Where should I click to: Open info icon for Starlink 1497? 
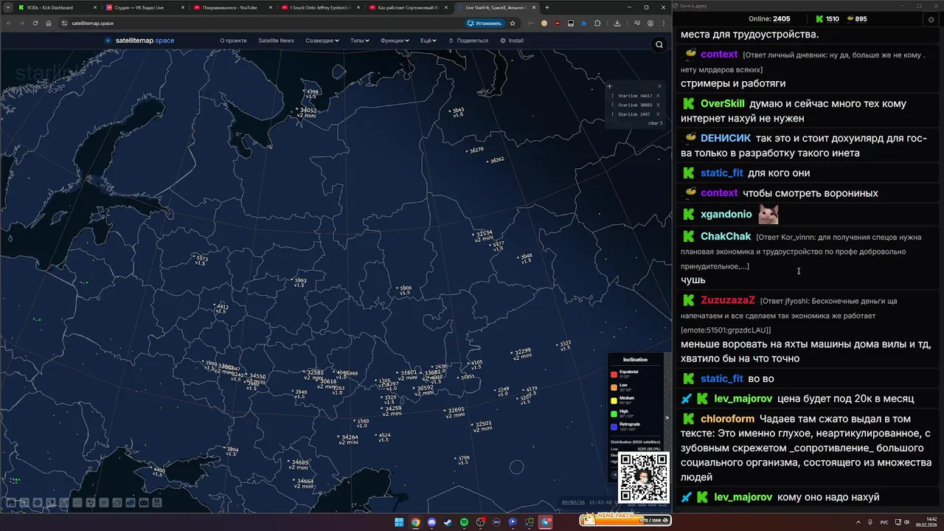point(612,114)
